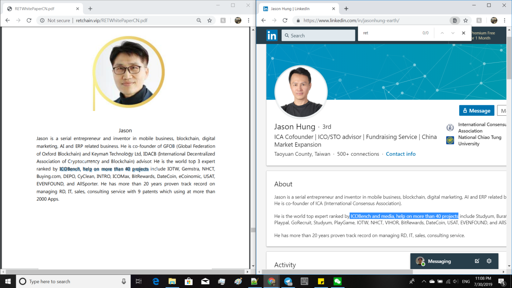512x288 pixels.
Task: Open WeChat from the taskbar
Action: point(338,282)
